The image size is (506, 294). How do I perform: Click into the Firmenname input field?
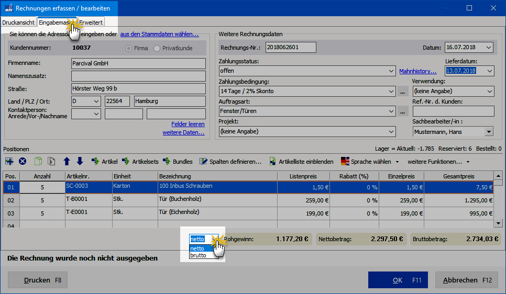click(138, 63)
